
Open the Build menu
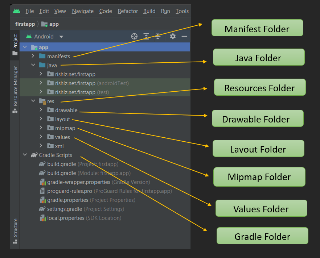tap(149, 11)
